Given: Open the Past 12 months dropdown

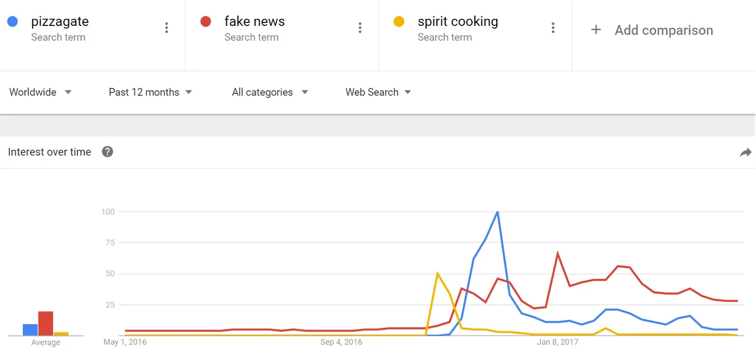Looking at the screenshot, I should click(151, 92).
